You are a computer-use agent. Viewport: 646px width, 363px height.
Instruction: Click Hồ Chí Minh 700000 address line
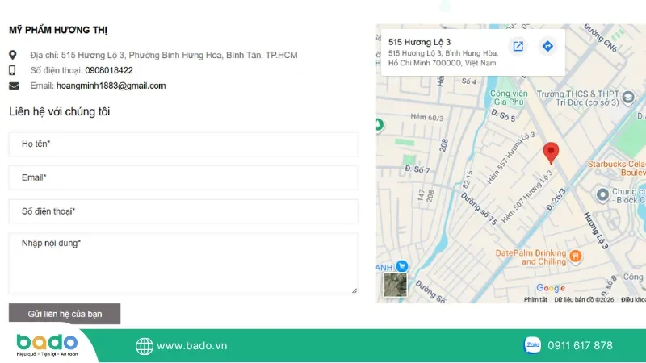(x=442, y=63)
